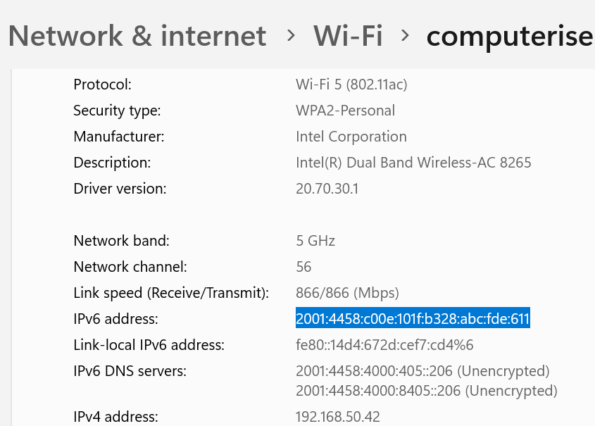Click the Dual Band Wireless-AC 8265 description
Image resolution: width=595 pixels, height=426 pixels.
pos(413,163)
